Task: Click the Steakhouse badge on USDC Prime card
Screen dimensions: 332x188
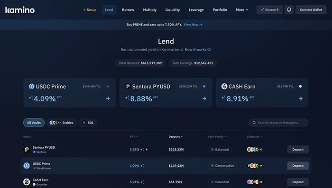Action: tap(108, 86)
